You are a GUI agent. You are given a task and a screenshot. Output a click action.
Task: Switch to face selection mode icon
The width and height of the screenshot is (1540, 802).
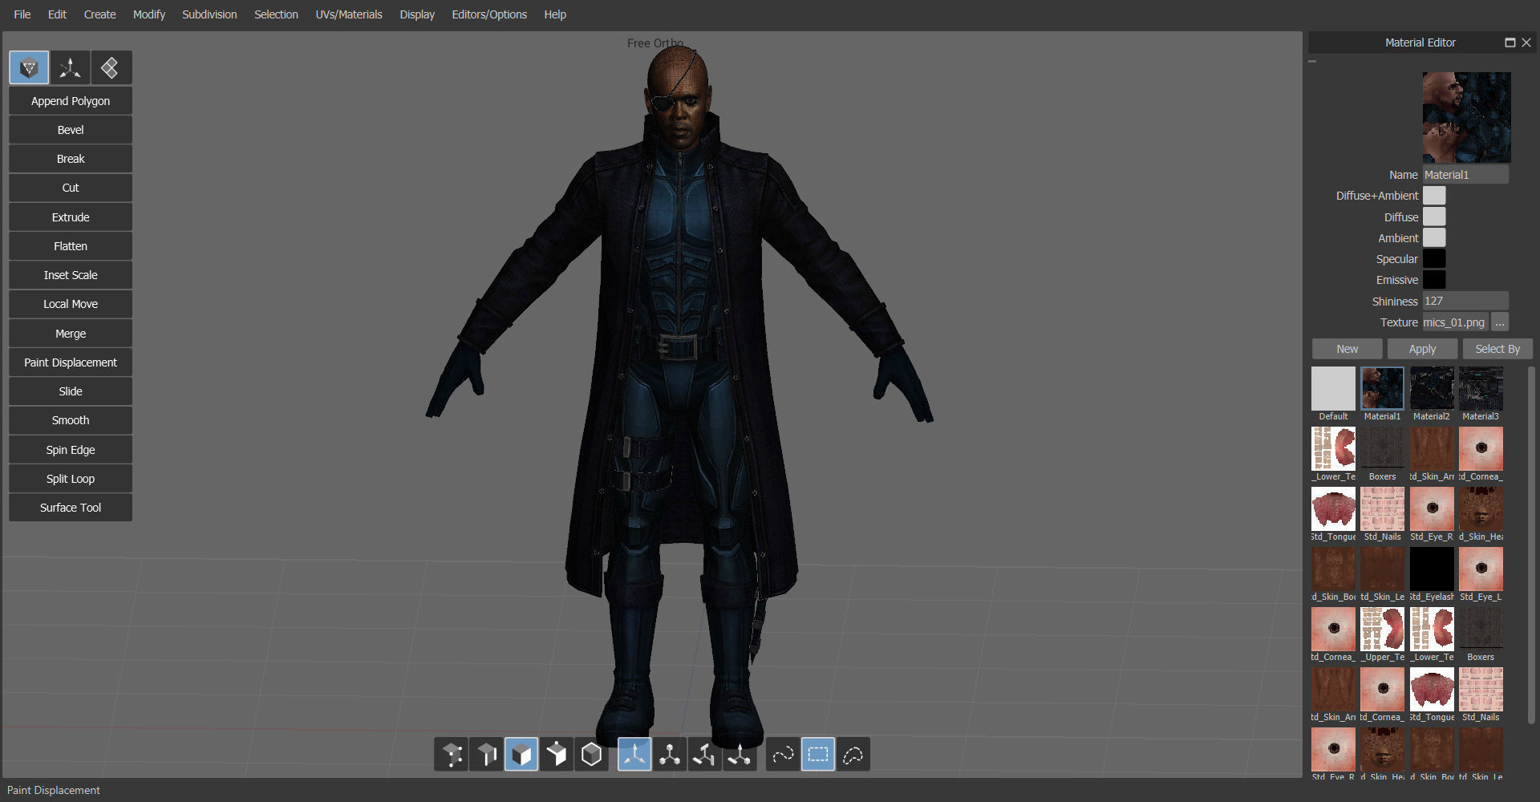521,755
